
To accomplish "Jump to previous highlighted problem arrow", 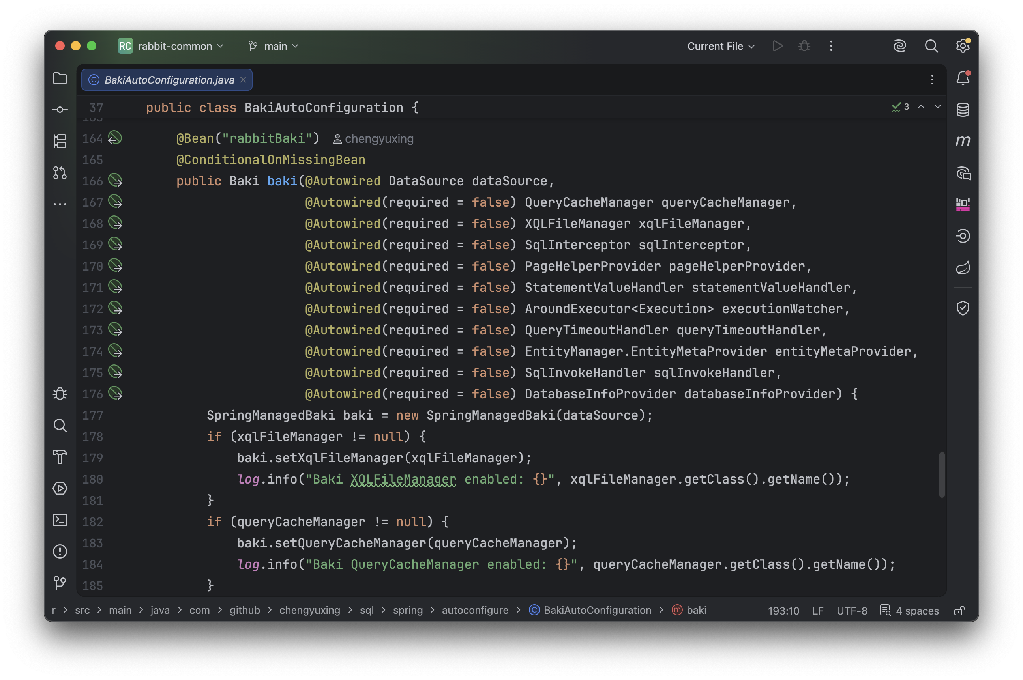I will tap(921, 106).
